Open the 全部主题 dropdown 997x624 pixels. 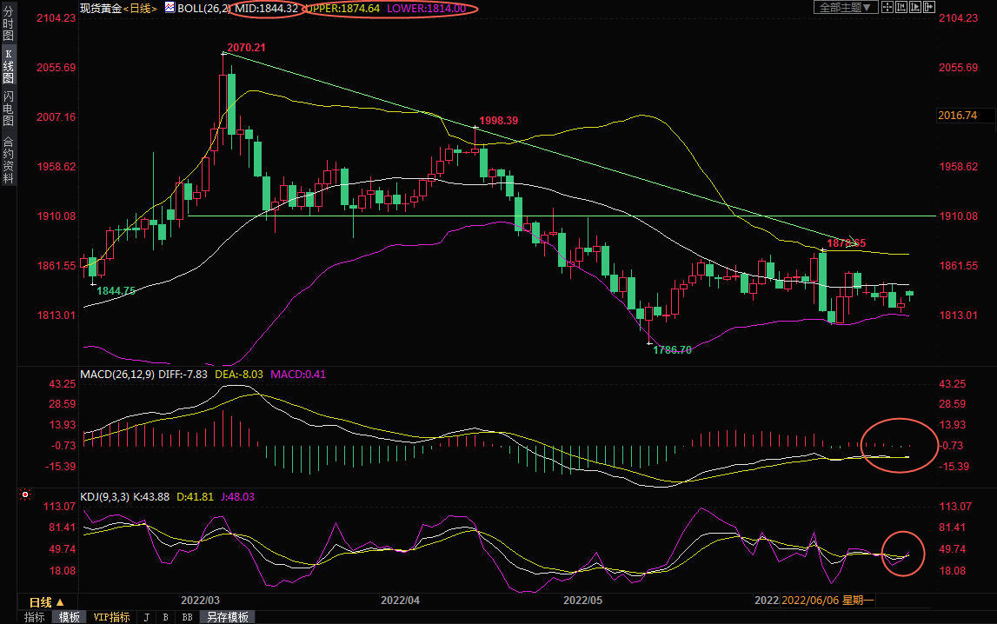[x=845, y=7]
